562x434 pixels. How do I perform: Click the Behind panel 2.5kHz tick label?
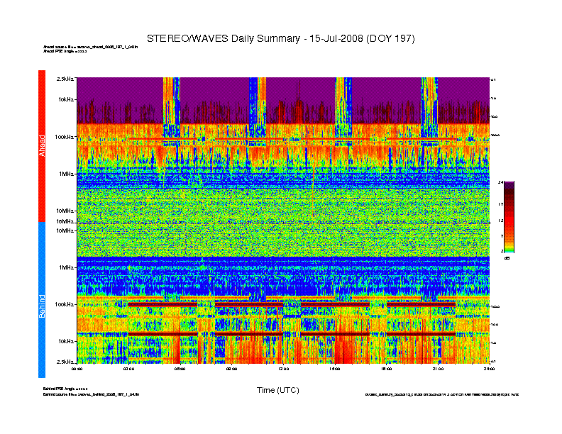tap(65, 362)
